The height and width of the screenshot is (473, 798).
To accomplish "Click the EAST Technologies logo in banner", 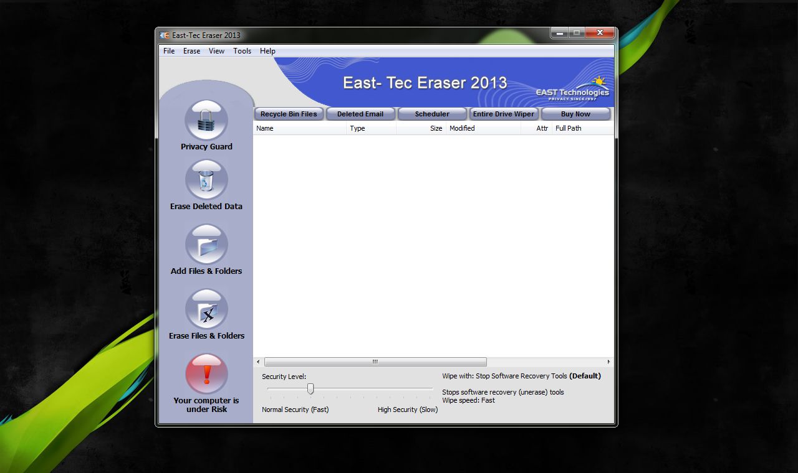I will 572,88.
